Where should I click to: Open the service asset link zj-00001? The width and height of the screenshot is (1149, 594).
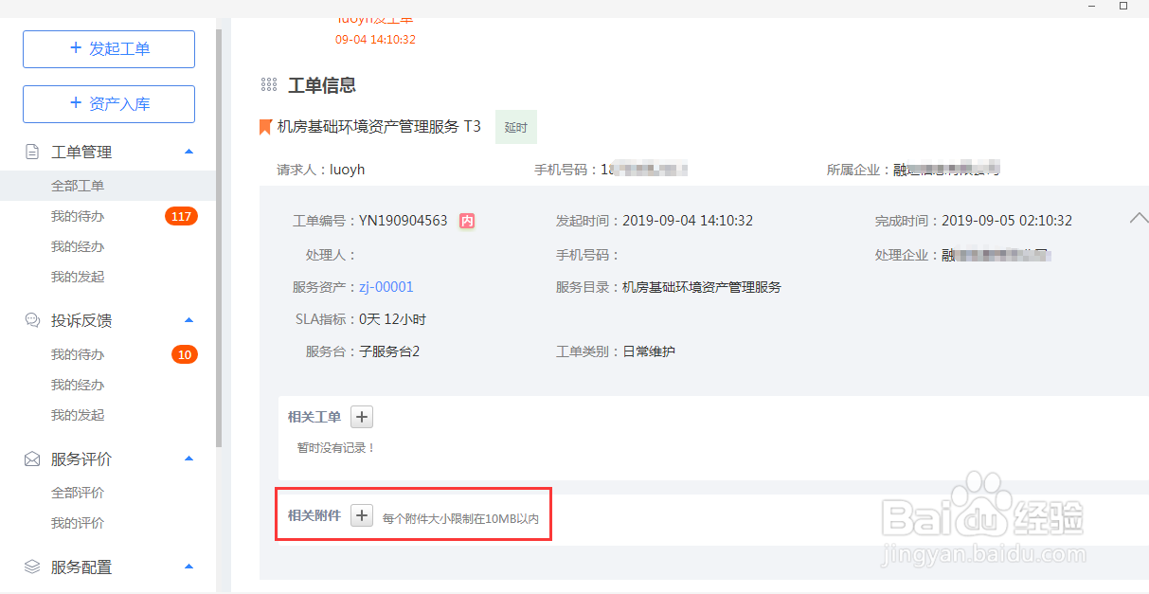[386, 286]
